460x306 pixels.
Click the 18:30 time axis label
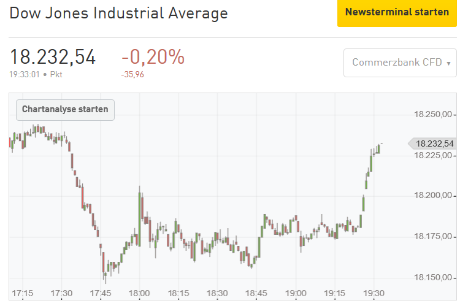pyautogui.click(x=217, y=293)
